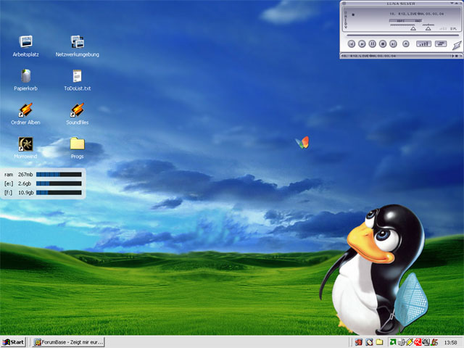Open the Start menu

(13, 342)
